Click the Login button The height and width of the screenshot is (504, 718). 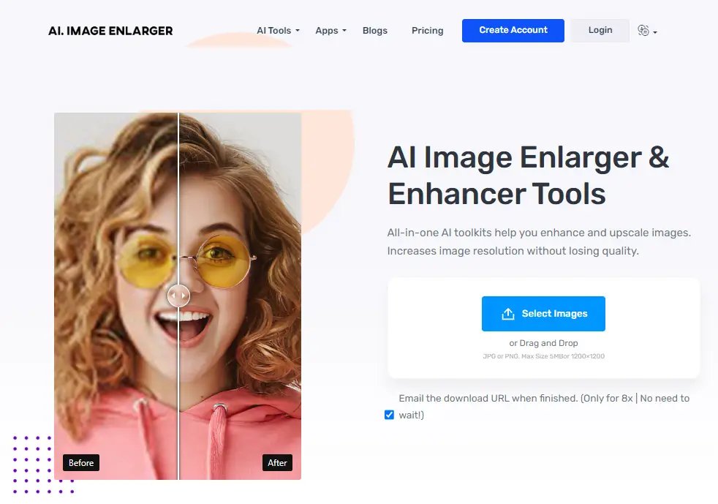click(x=600, y=30)
